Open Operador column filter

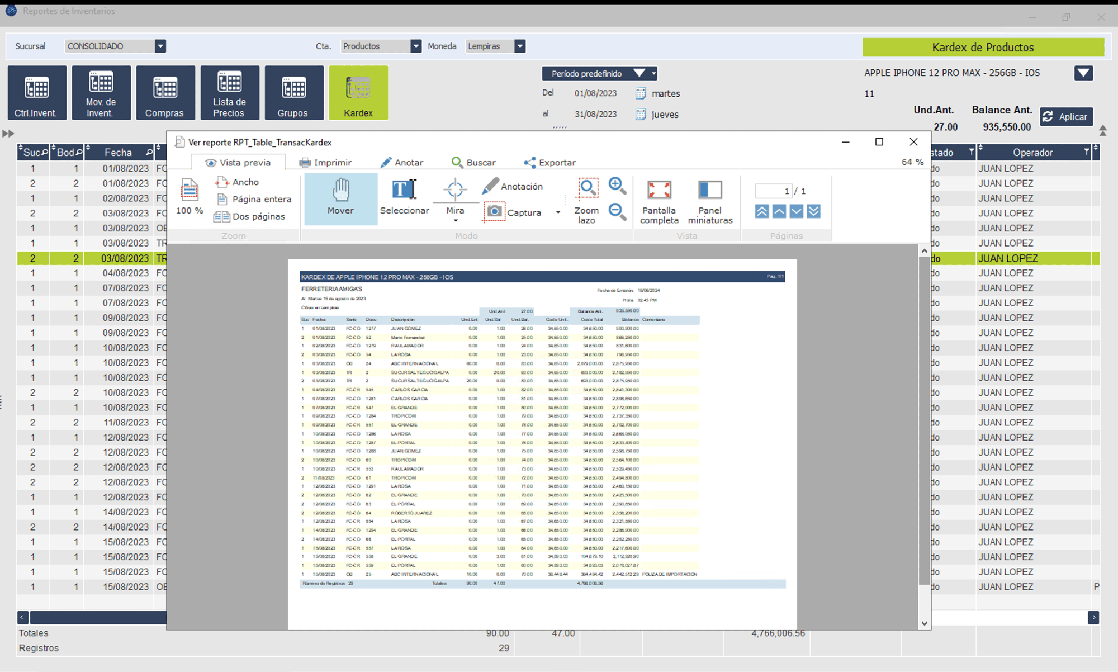(1087, 152)
